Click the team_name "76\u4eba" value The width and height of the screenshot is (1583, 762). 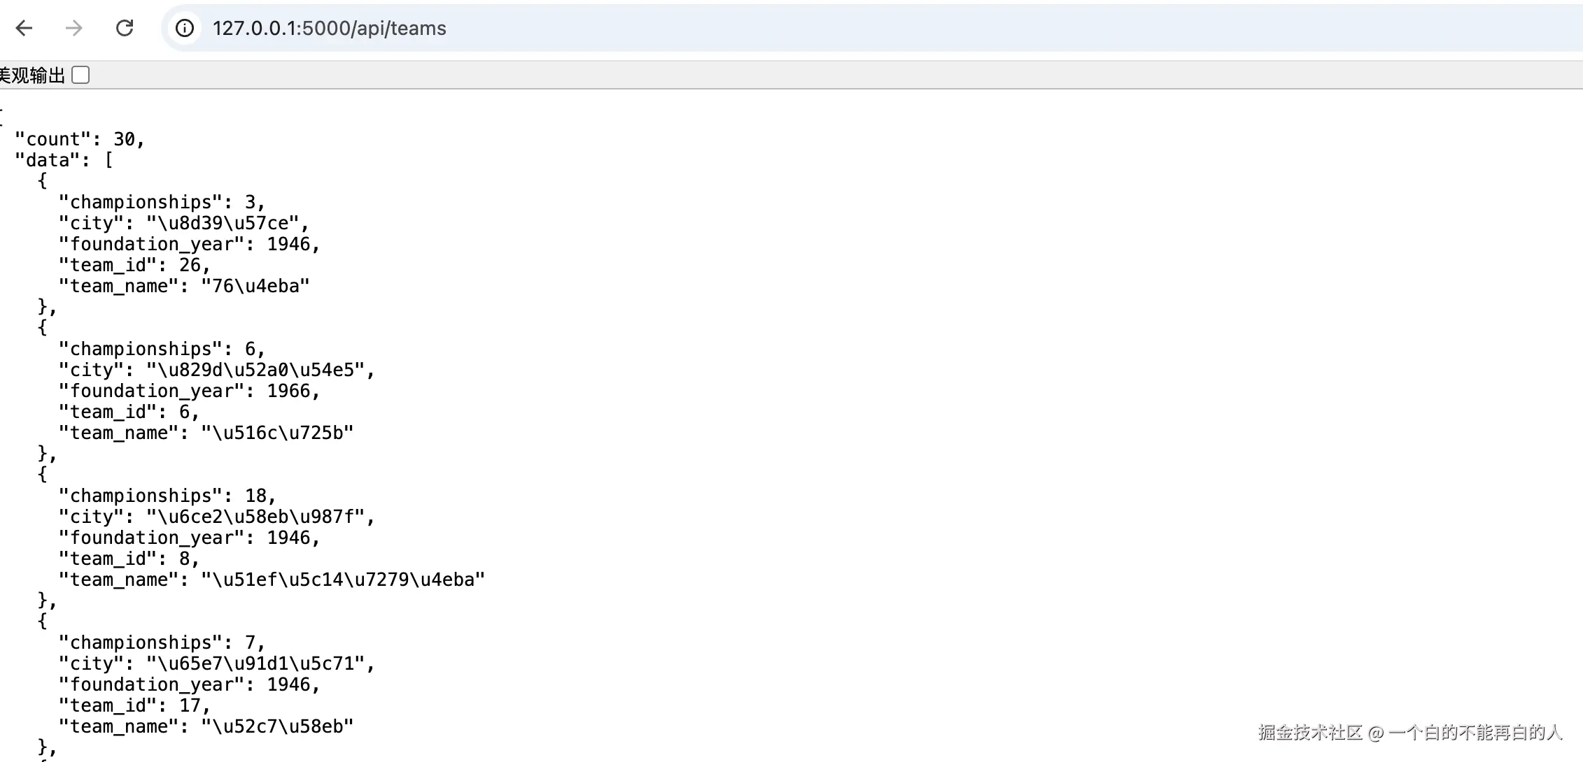255,286
